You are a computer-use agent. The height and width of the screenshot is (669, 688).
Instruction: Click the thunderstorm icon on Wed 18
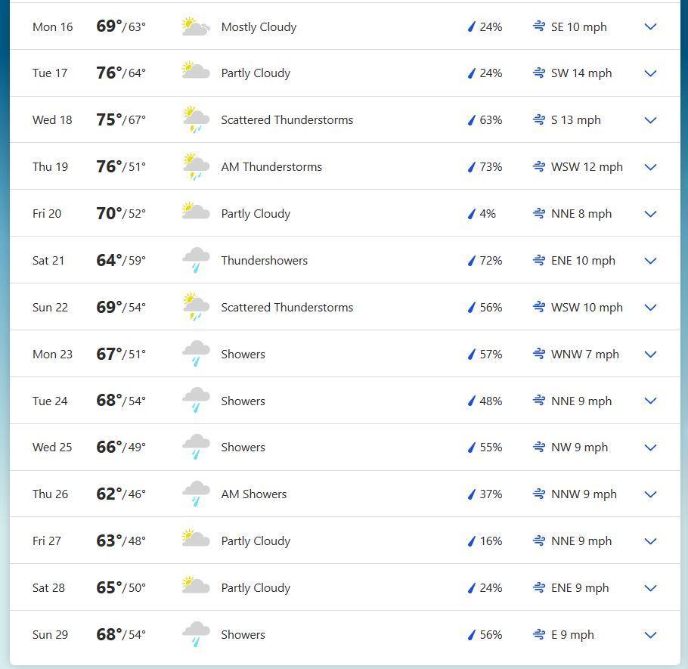[x=196, y=120]
